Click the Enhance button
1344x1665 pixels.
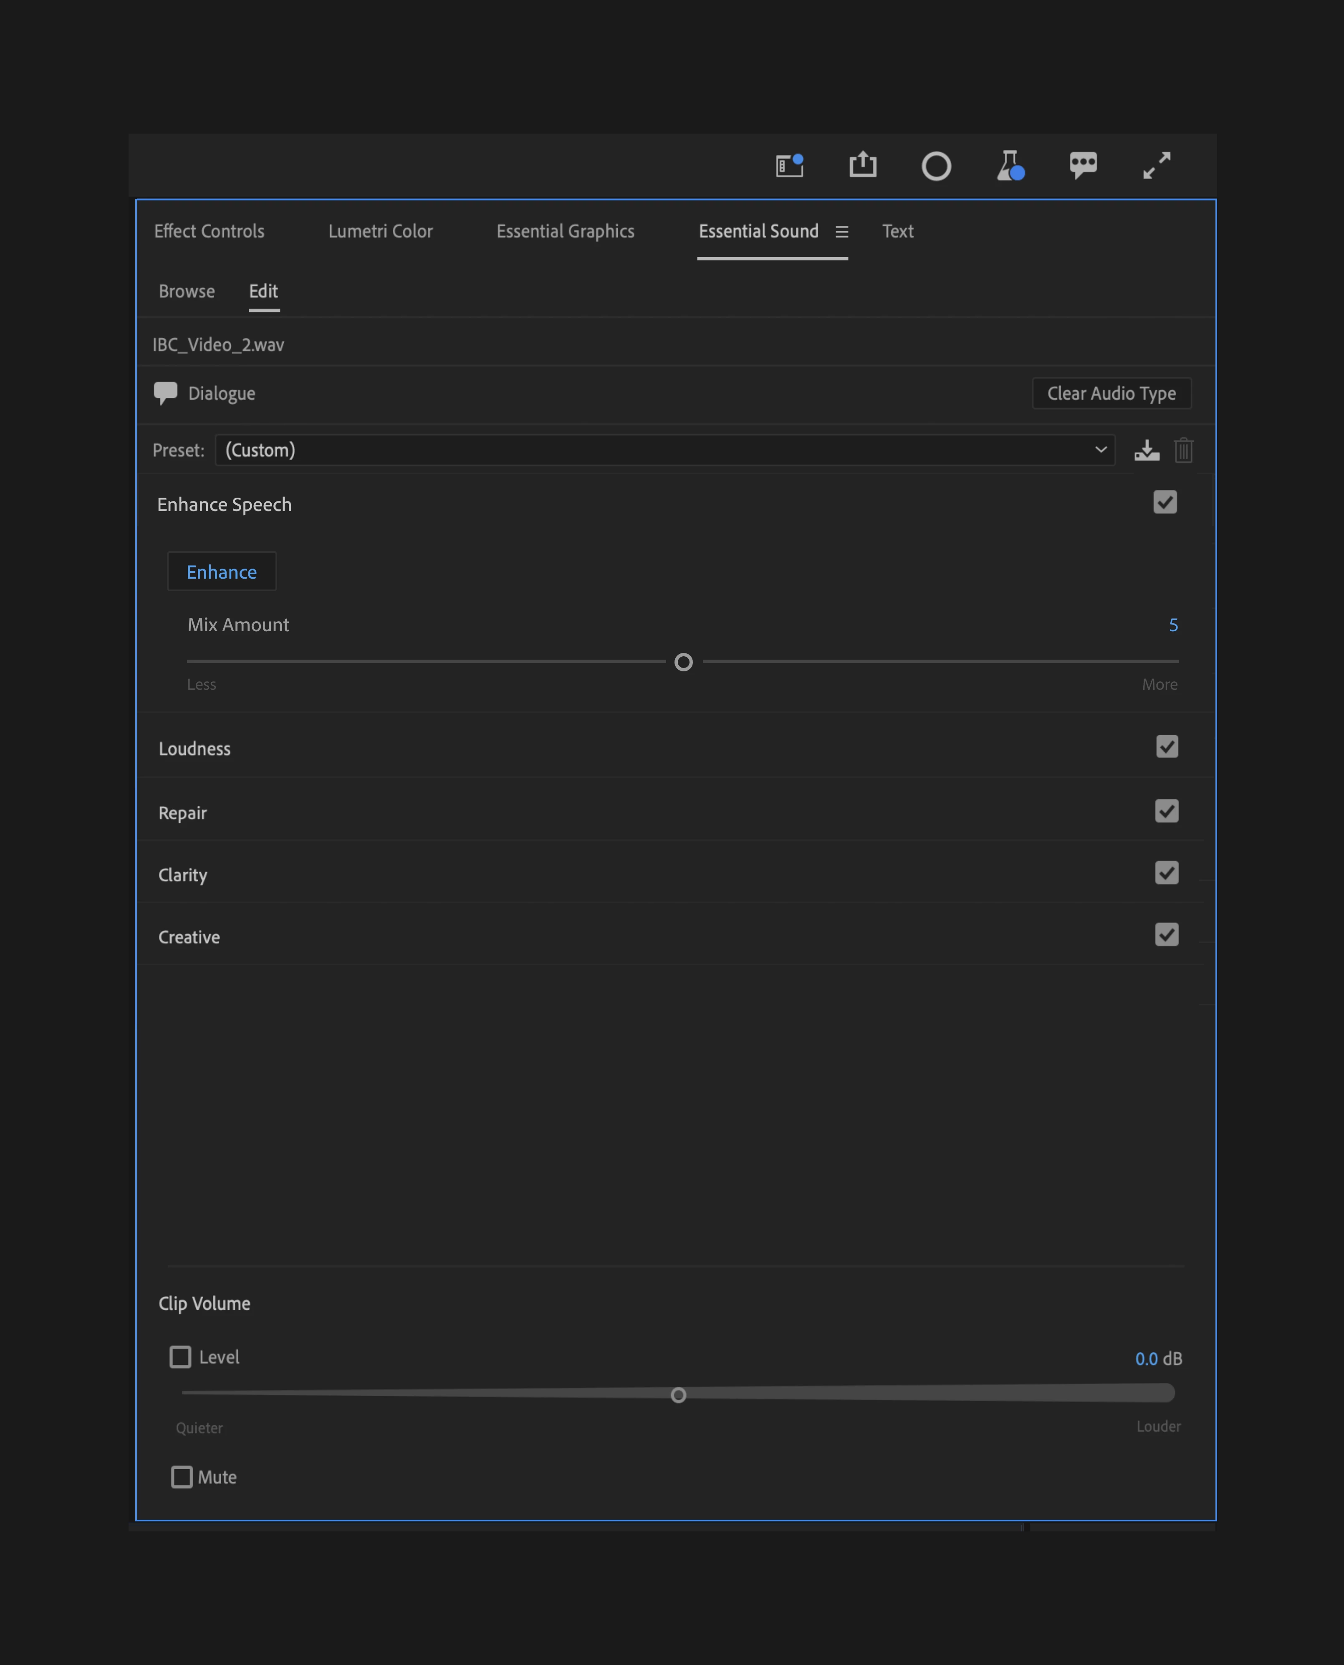point(221,572)
